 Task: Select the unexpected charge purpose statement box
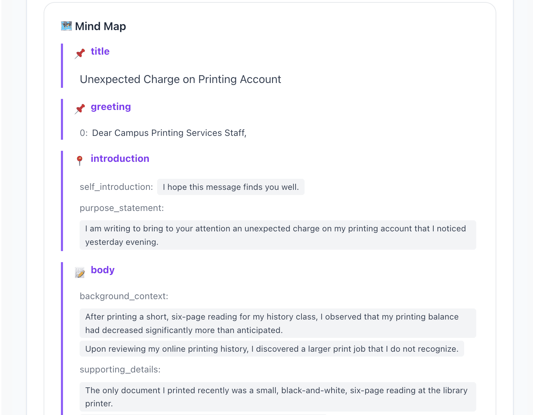coord(278,235)
